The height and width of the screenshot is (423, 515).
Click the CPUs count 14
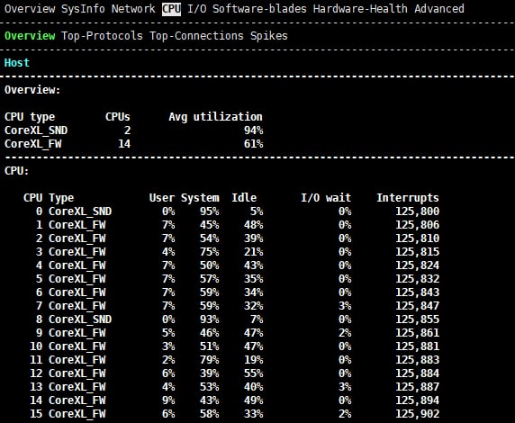[x=124, y=144]
